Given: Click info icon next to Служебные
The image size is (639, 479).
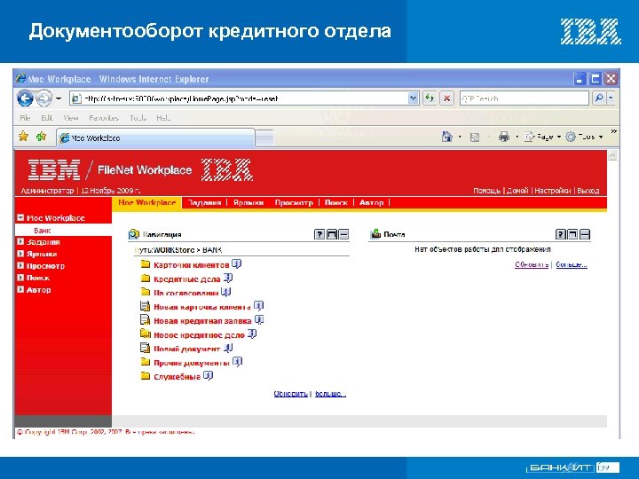Looking at the screenshot, I should [209, 375].
